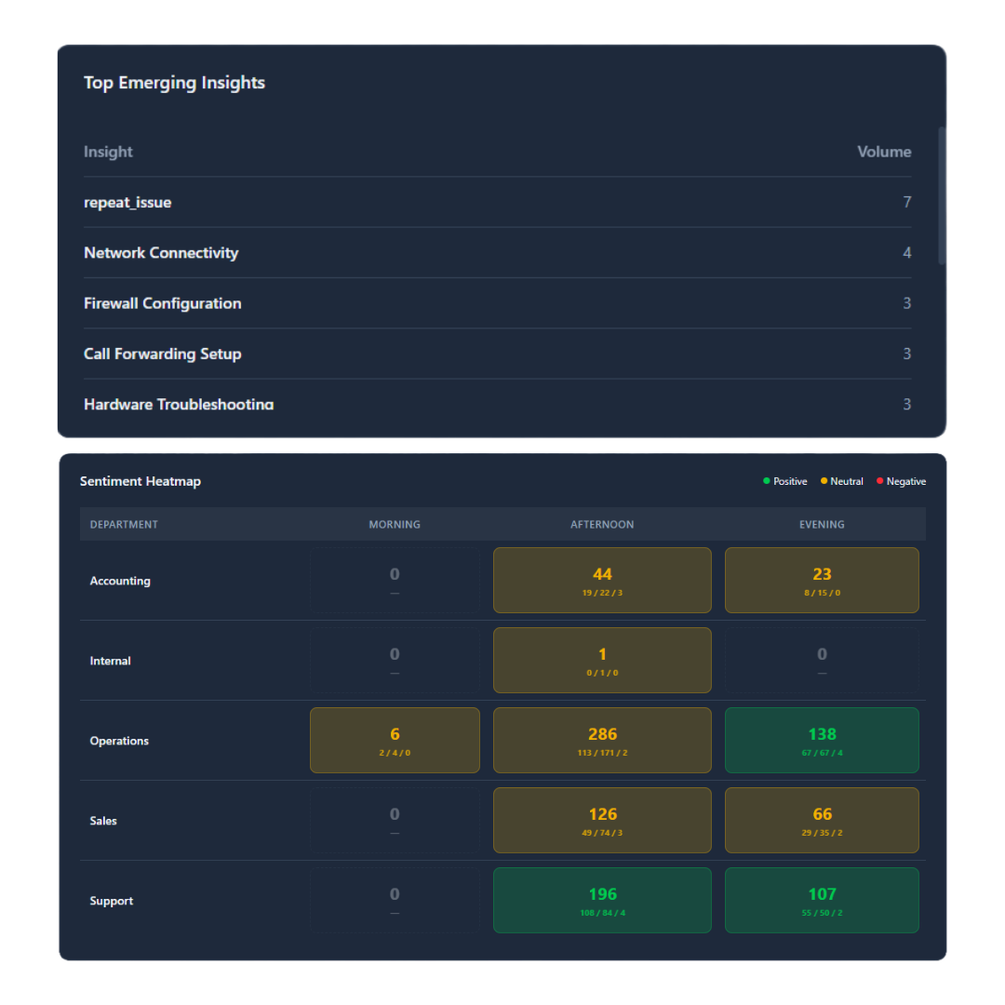
Task: Click the Sales department label
Action: point(103,821)
